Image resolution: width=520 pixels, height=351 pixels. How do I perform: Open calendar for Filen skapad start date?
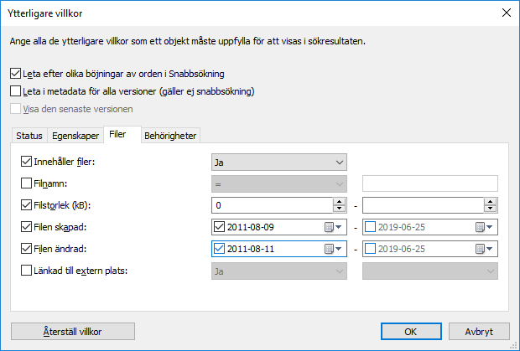click(x=333, y=227)
